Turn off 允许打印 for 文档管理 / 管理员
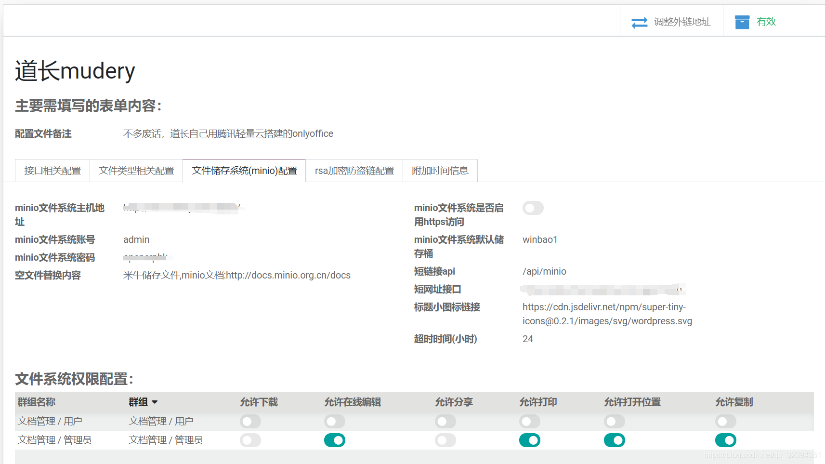The height and width of the screenshot is (464, 825). [x=530, y=440]
